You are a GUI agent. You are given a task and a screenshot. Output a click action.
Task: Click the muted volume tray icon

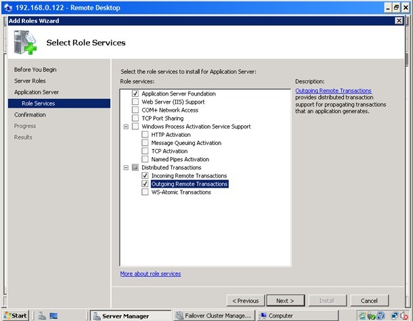(404, 316)
